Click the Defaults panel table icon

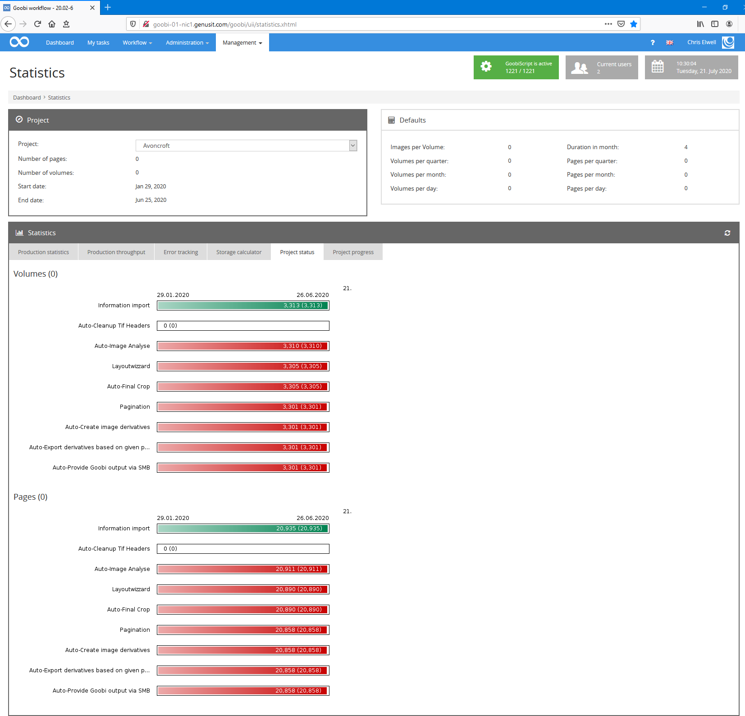(391, 120)
